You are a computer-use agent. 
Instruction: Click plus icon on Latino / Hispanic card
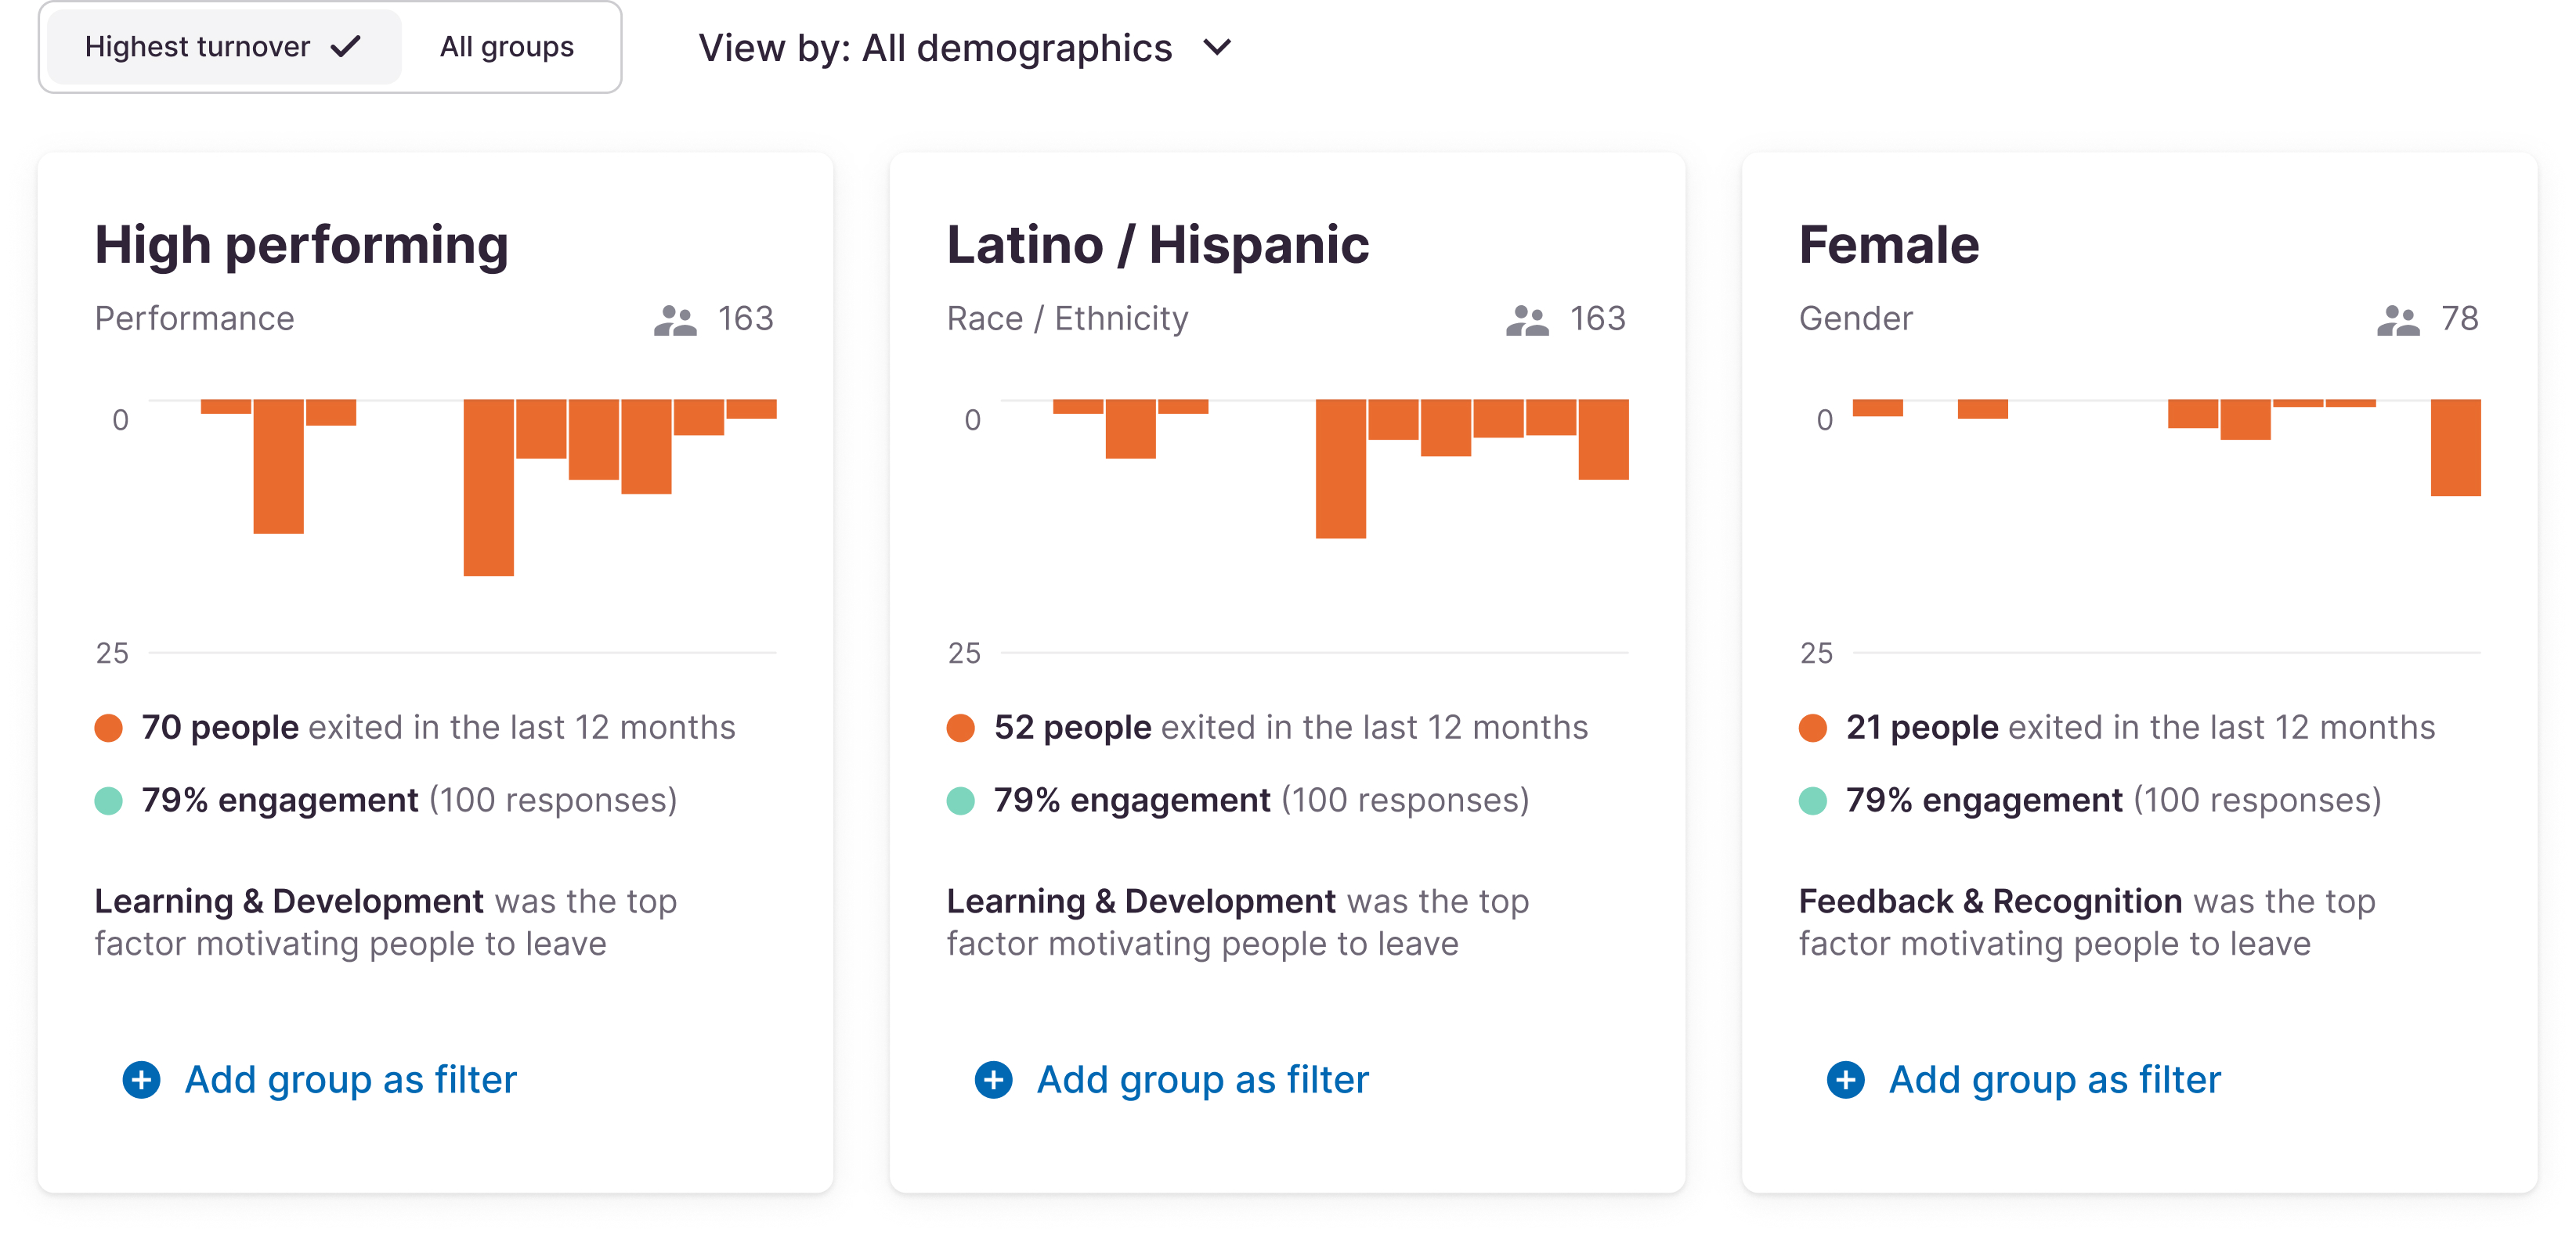tap(993, 1080)
